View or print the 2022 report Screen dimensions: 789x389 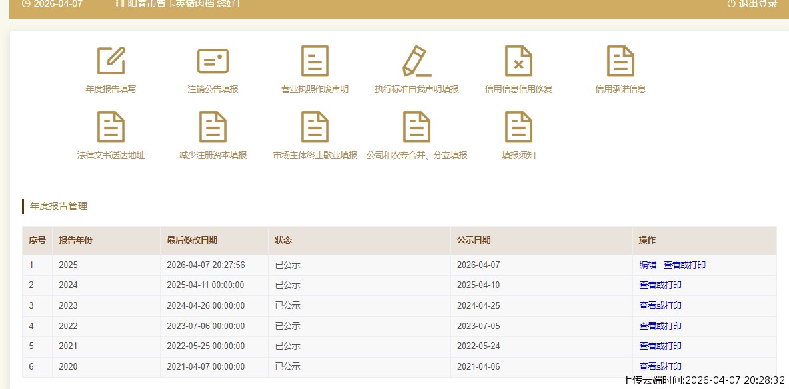[660, 326]
